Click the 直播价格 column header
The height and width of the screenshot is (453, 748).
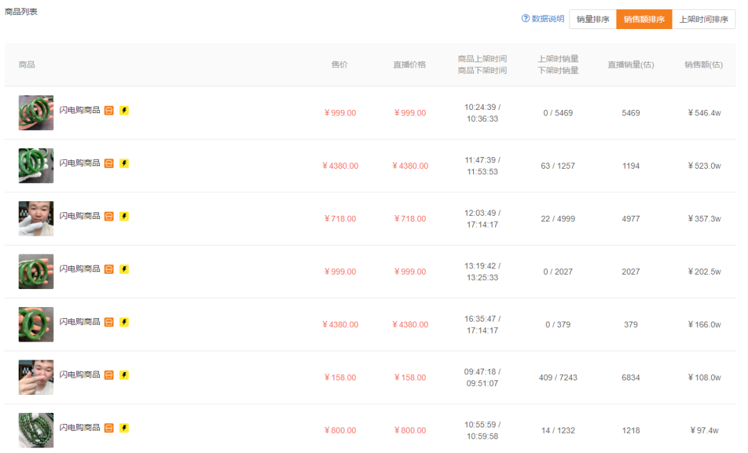(x=409, y=65)
